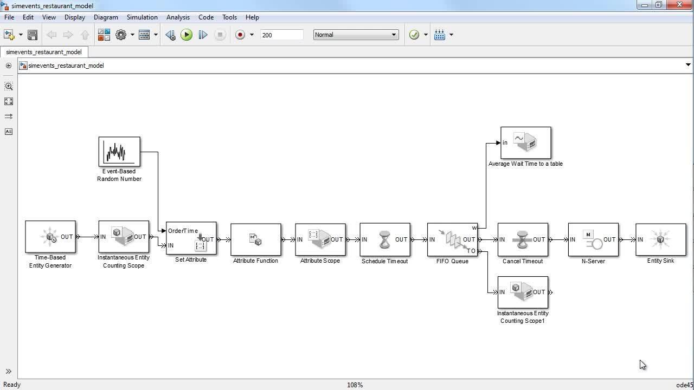Open the Code menu
This screenshot has width=694, height=390.
[206, 17]
